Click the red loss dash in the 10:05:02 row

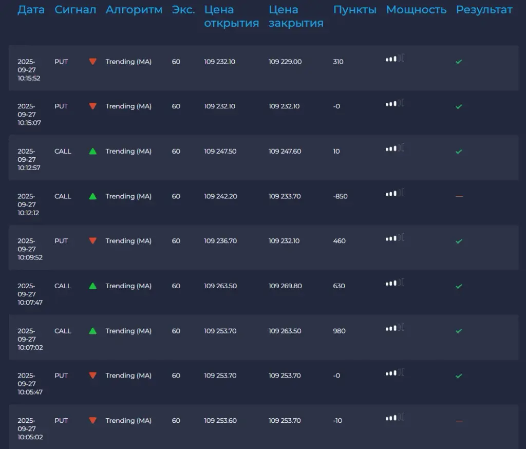pyautogui.click(x=459, y=421)
